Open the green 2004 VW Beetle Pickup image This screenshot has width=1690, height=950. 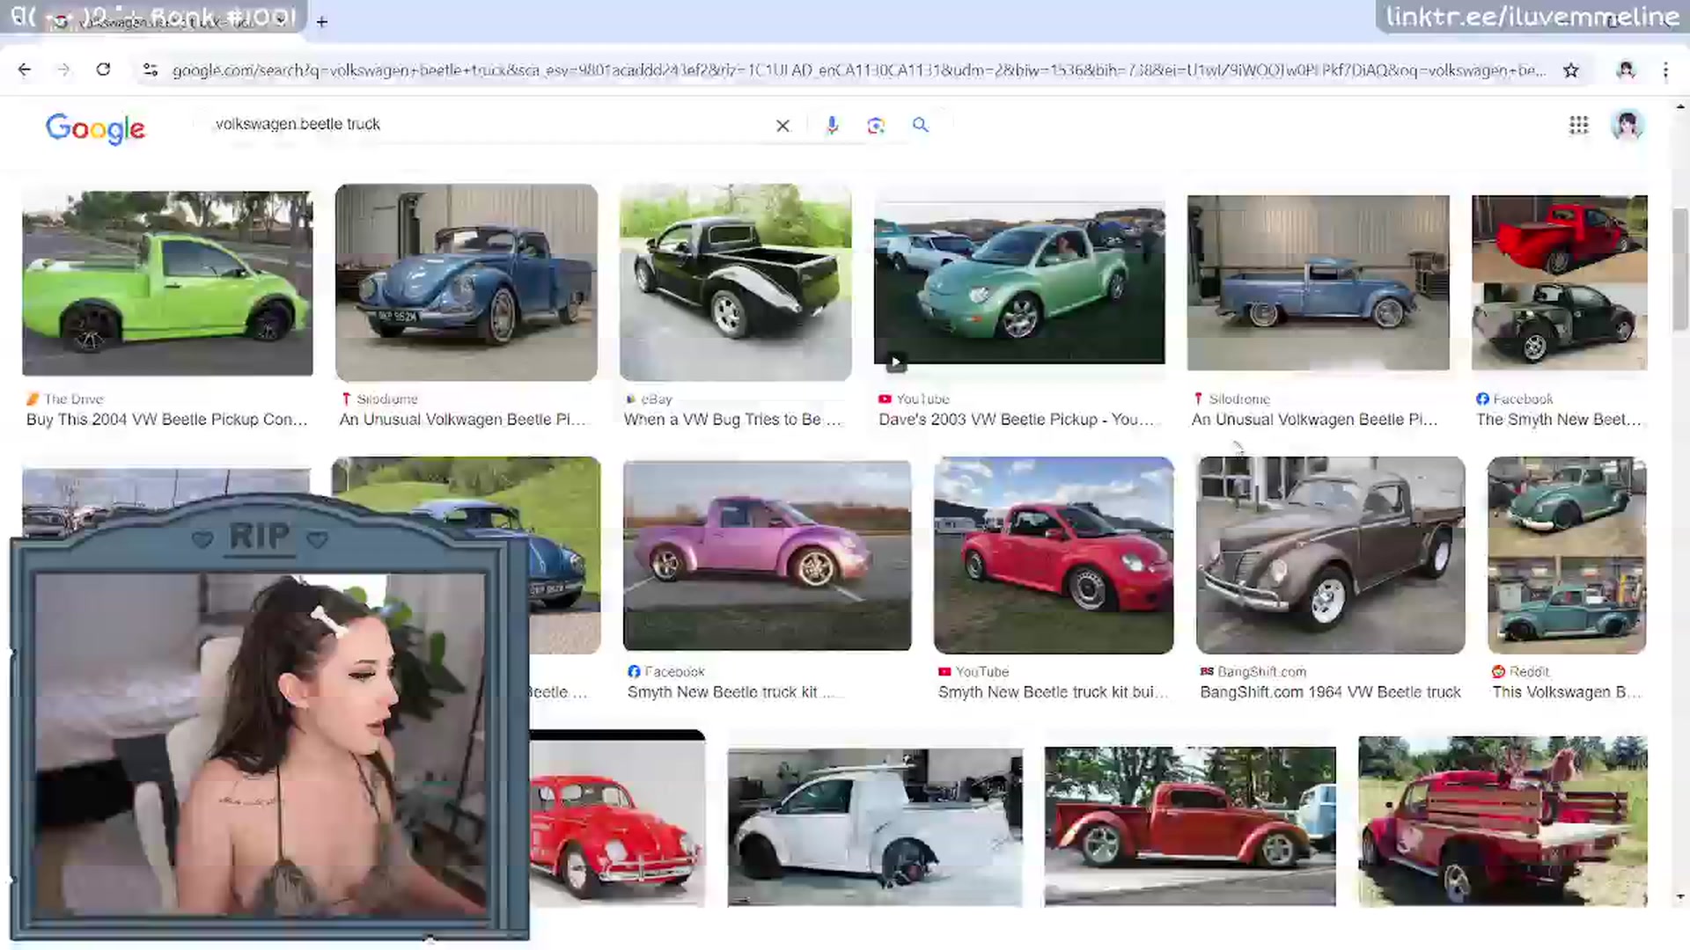pos(167,283)
